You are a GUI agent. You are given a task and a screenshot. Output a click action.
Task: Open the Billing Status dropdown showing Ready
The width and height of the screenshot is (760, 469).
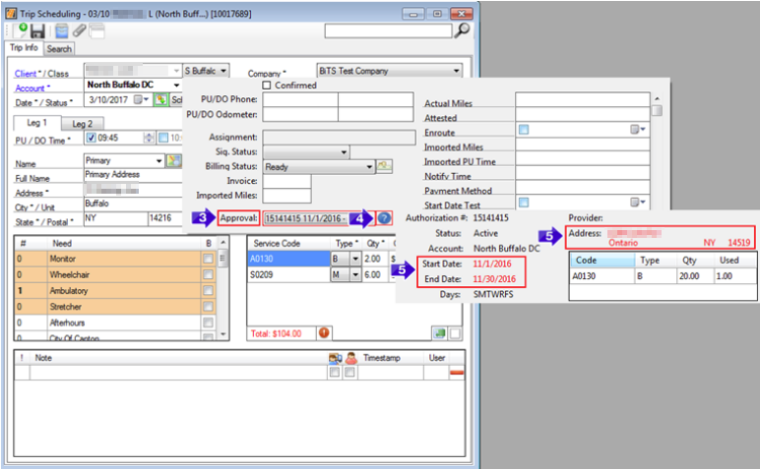319,166
